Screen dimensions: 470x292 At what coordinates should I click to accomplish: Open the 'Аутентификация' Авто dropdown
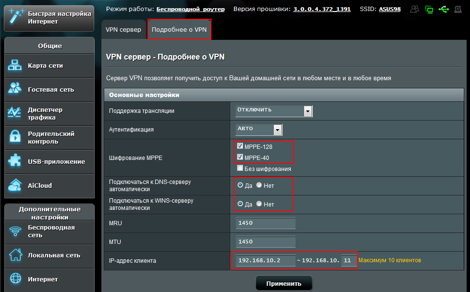pyautogui.click(x=259, y=130)
